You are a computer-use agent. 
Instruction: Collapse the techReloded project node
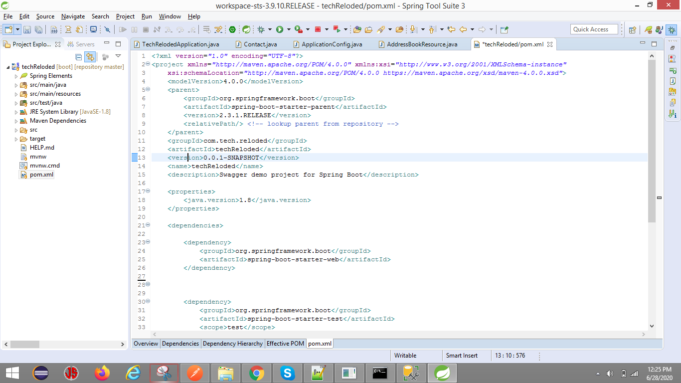point(8,67)
